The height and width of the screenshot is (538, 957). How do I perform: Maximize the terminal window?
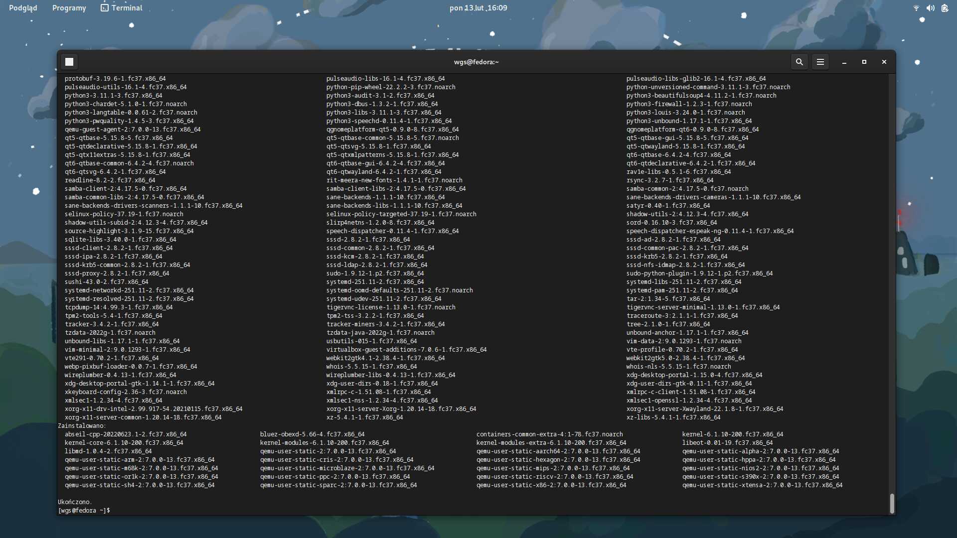[x=864, y=62]
